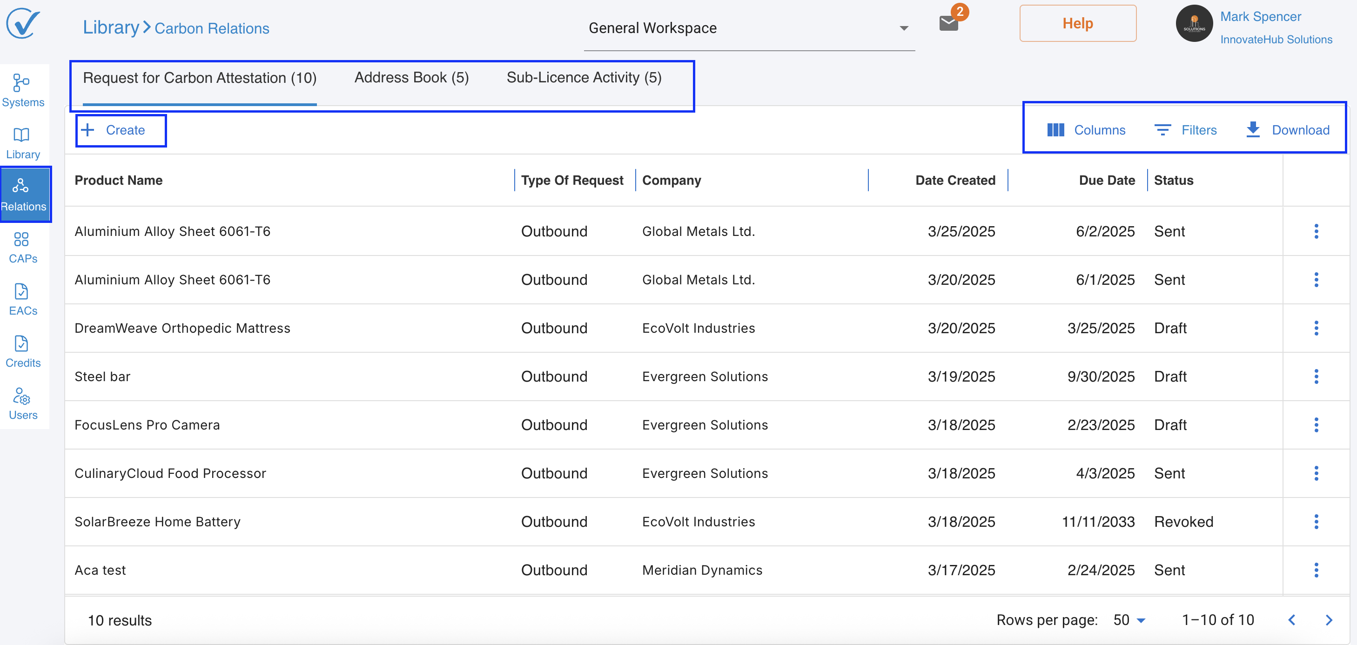Click the orange Help button

[x=1077, y=24]
